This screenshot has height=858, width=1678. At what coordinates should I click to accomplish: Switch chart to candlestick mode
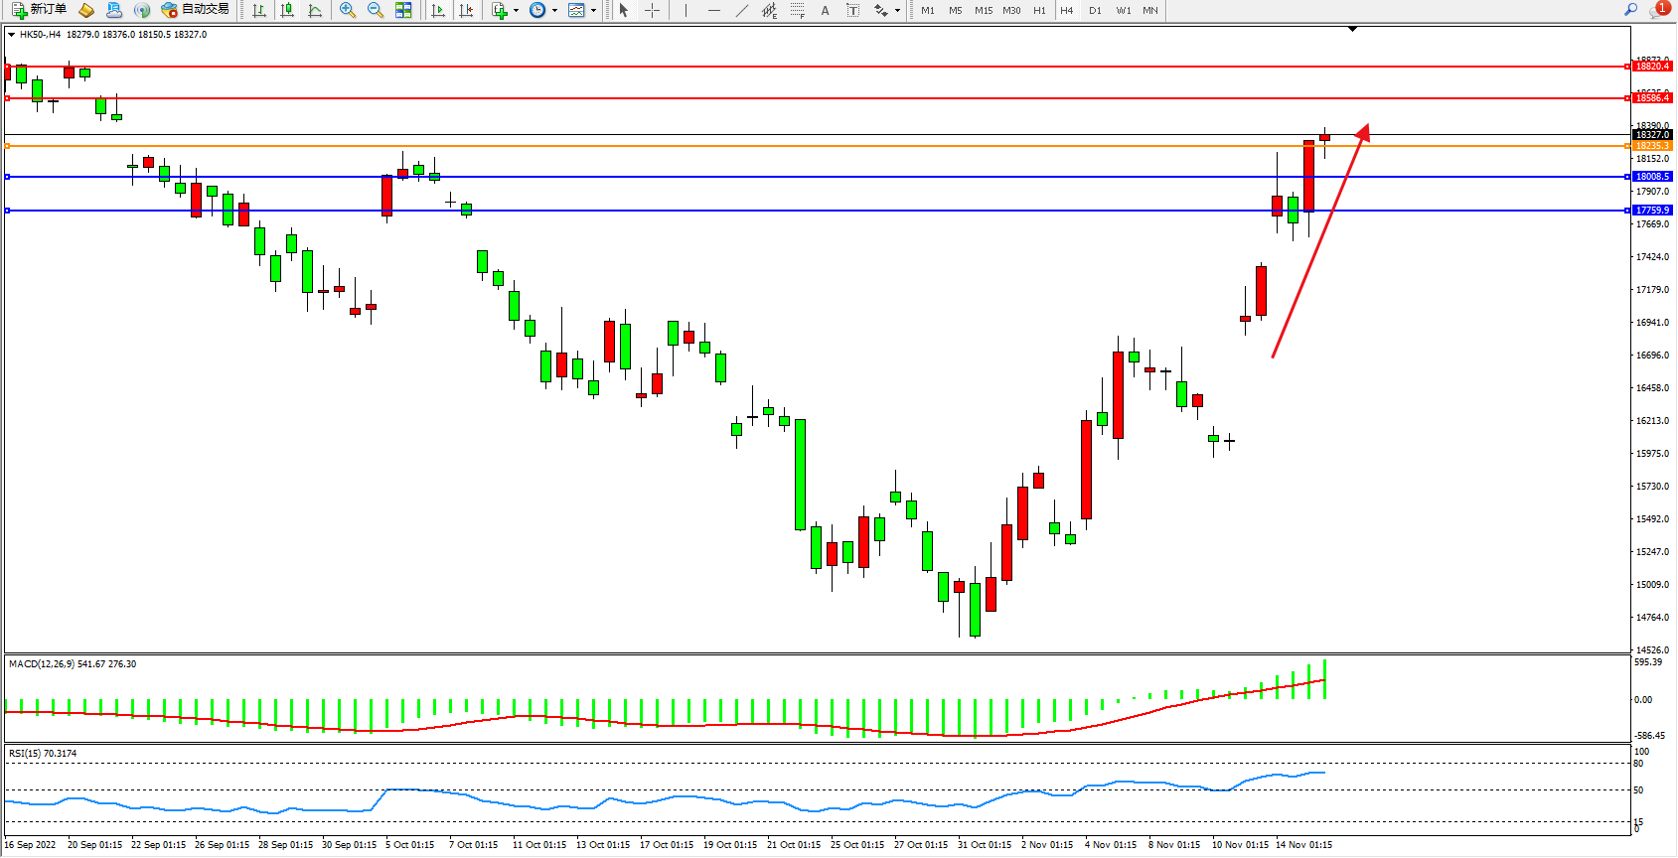tap(287, 10)
